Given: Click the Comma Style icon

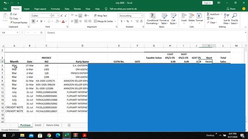Looking at the screenshot, I should pyautogui.click(x=131, y=21).
